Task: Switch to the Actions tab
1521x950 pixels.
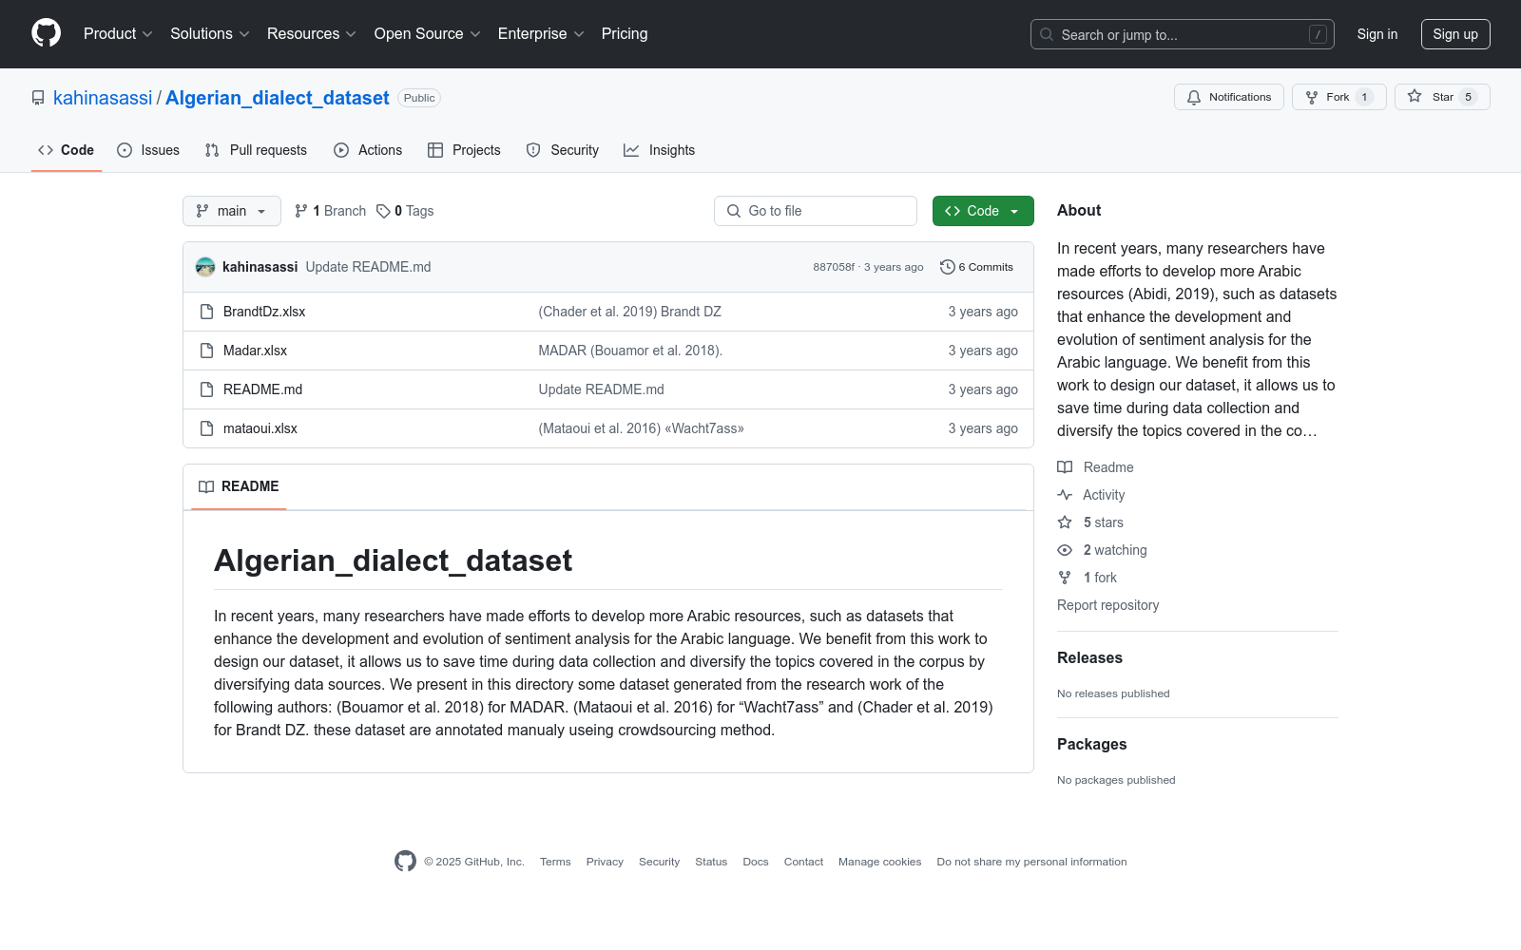Action: coord(368,150)
